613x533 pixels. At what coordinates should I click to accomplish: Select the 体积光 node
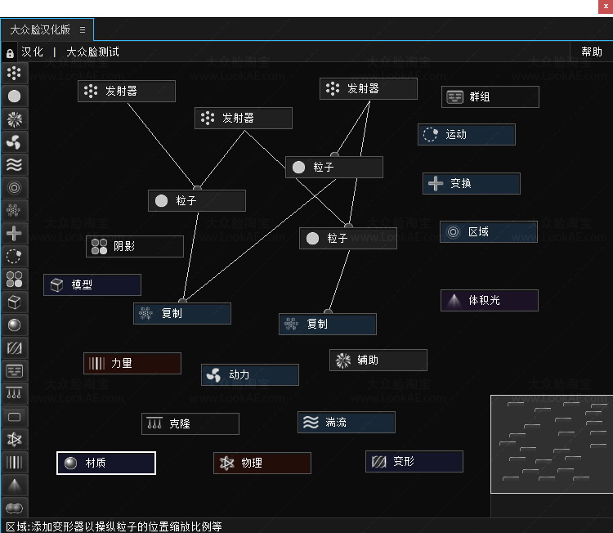tap(489, 300)
